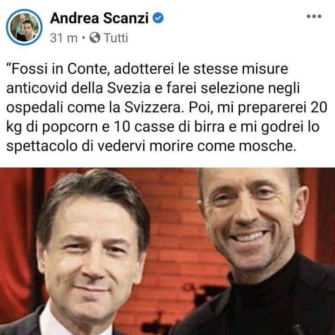Click Andrea Scanzi's round profile picture
335x335 pixels.
tap(24, 27)
